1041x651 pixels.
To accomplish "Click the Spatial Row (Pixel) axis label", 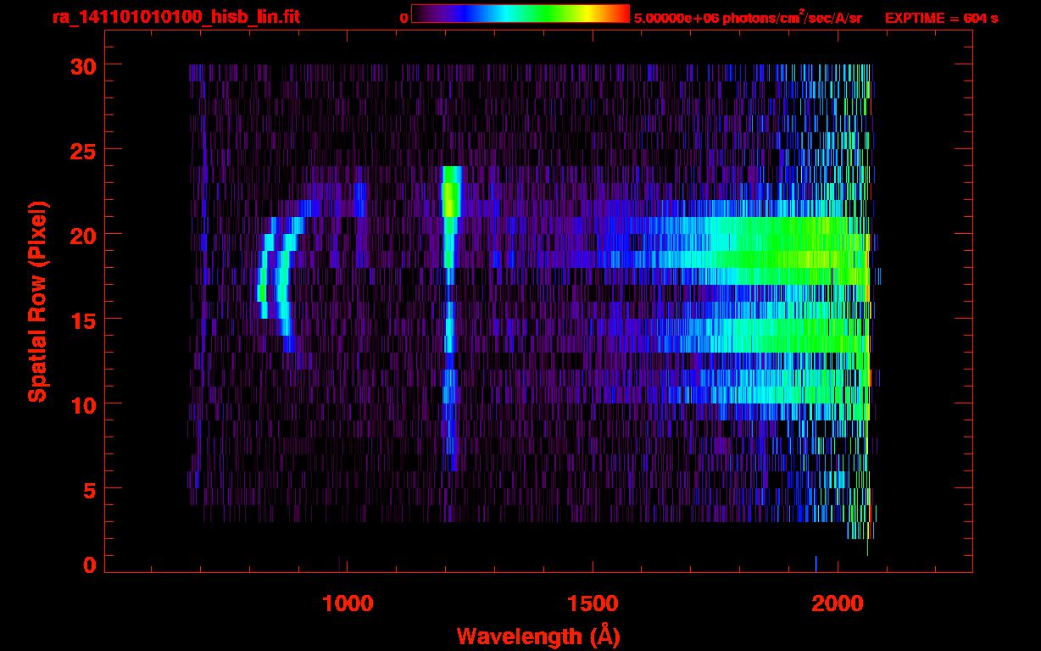I will (37, 302).
